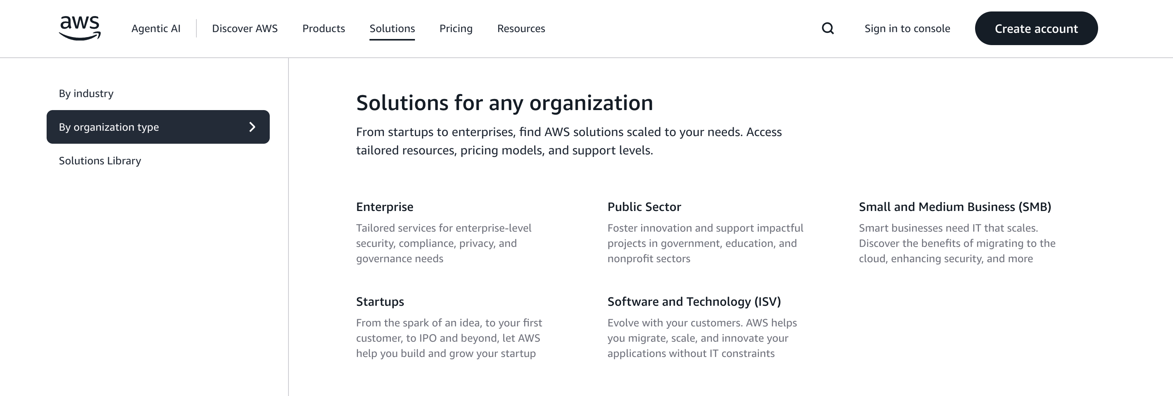
Task: Open the search magnifier icon
Action: [827, 28]
